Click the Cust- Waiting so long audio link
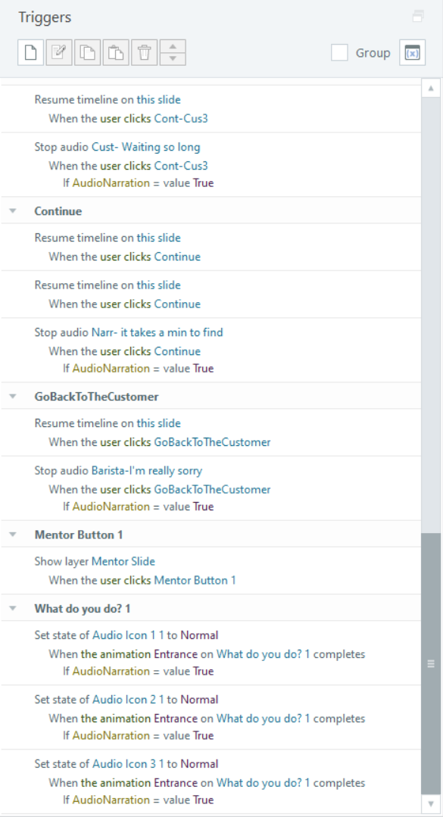The image size is (443, 817). click(x=146, y=147)
